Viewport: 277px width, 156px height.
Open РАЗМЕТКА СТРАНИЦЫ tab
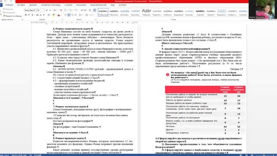(x=51, y=5)
